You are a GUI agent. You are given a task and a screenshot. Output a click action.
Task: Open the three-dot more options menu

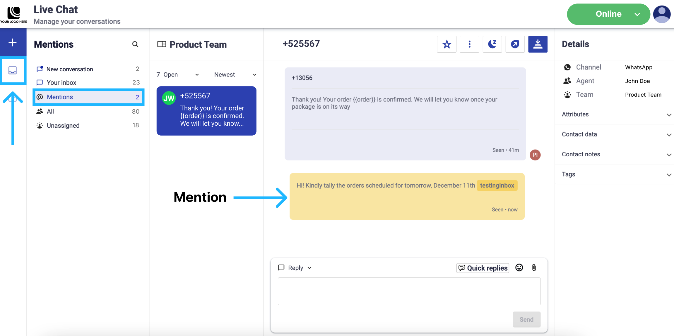pos(469,44)
